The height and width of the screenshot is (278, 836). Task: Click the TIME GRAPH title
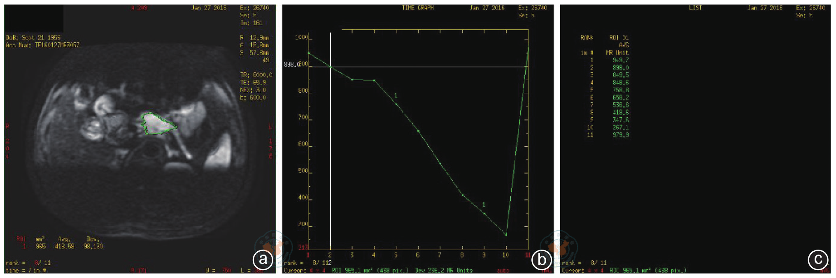click(417, 8)
